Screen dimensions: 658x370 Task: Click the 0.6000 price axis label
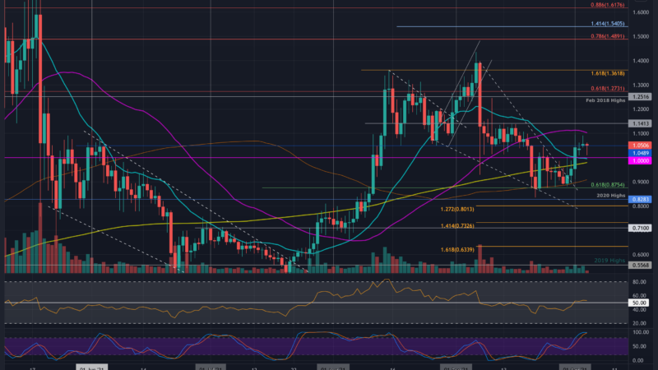point(641,255)
